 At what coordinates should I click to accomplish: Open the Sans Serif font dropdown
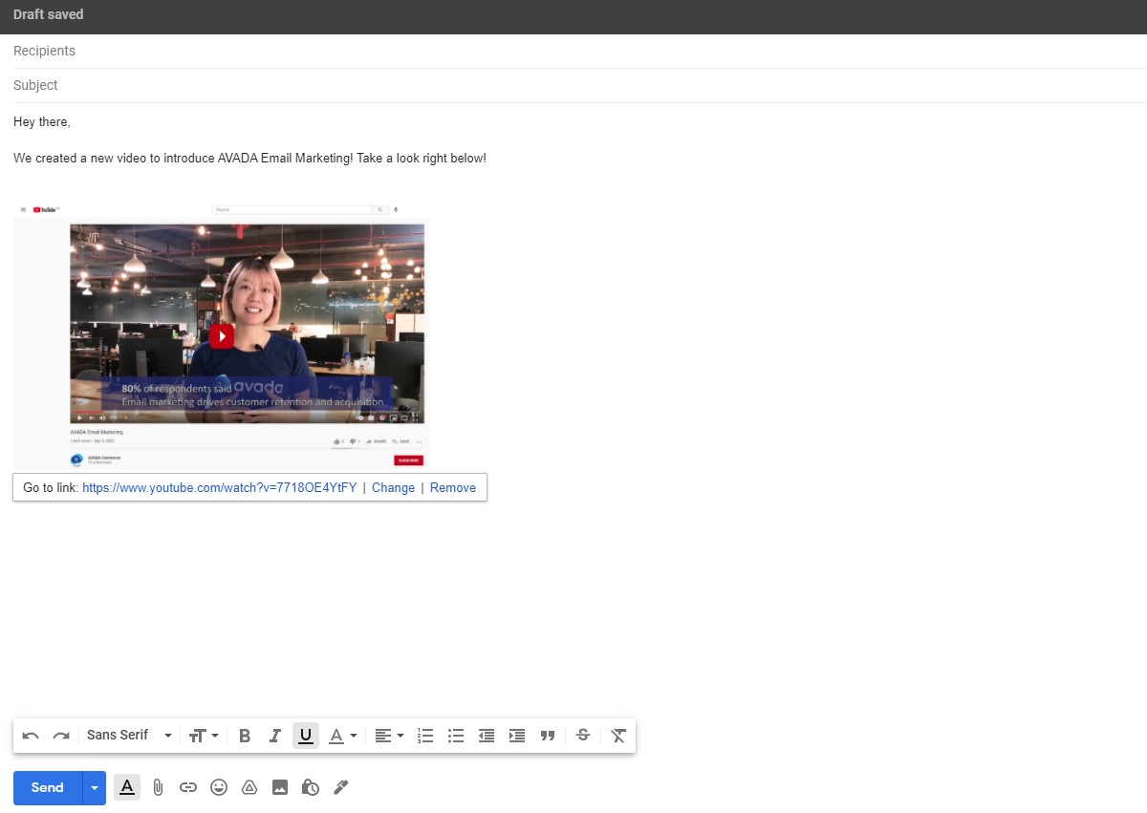pos(129,736)
